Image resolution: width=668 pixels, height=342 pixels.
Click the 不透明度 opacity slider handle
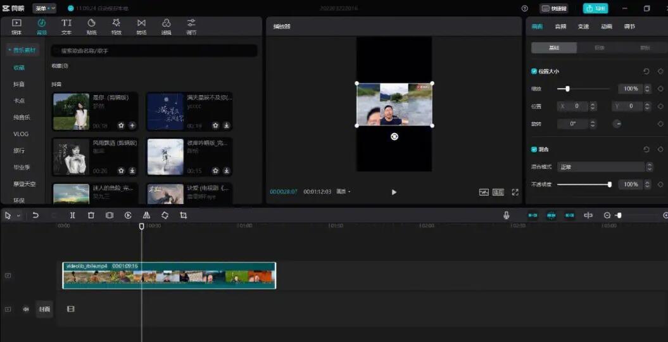610,184
